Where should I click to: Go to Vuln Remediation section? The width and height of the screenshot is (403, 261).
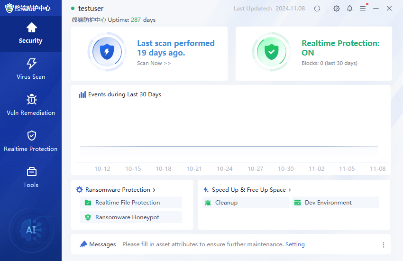click(x=31, y=105)
